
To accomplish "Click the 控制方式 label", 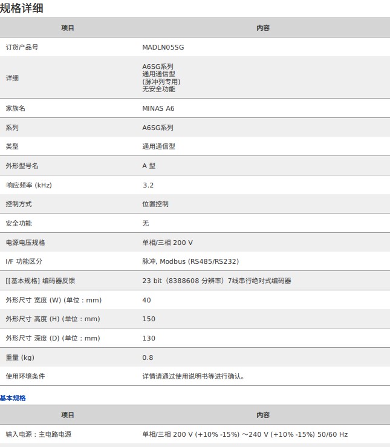I will [x=19, y=204].
